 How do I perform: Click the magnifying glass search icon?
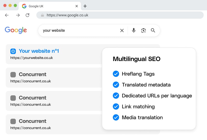pyautogui.click(x=153, y=30)
